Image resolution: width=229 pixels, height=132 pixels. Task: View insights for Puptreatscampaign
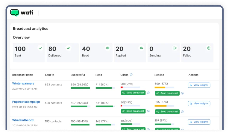click(199, 103)
